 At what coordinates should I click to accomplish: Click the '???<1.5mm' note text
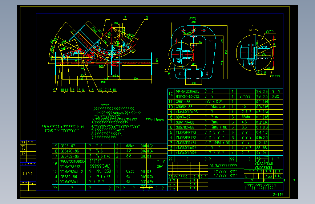point(154,120)
